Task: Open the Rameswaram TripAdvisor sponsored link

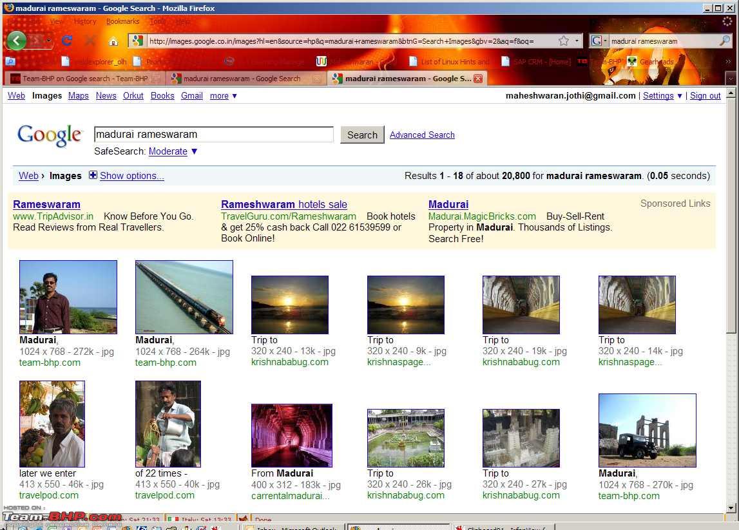Action: [x=46, y=204]
